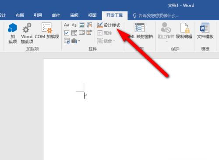The image size is (219, 160).
Task: Insert Date Picker content control
Action: 89,32
